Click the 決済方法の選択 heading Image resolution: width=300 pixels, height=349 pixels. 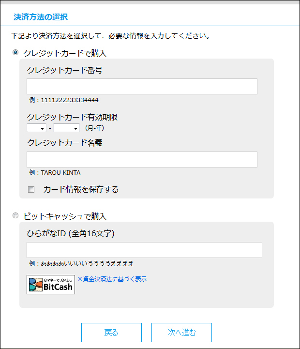tap(41, 17)
